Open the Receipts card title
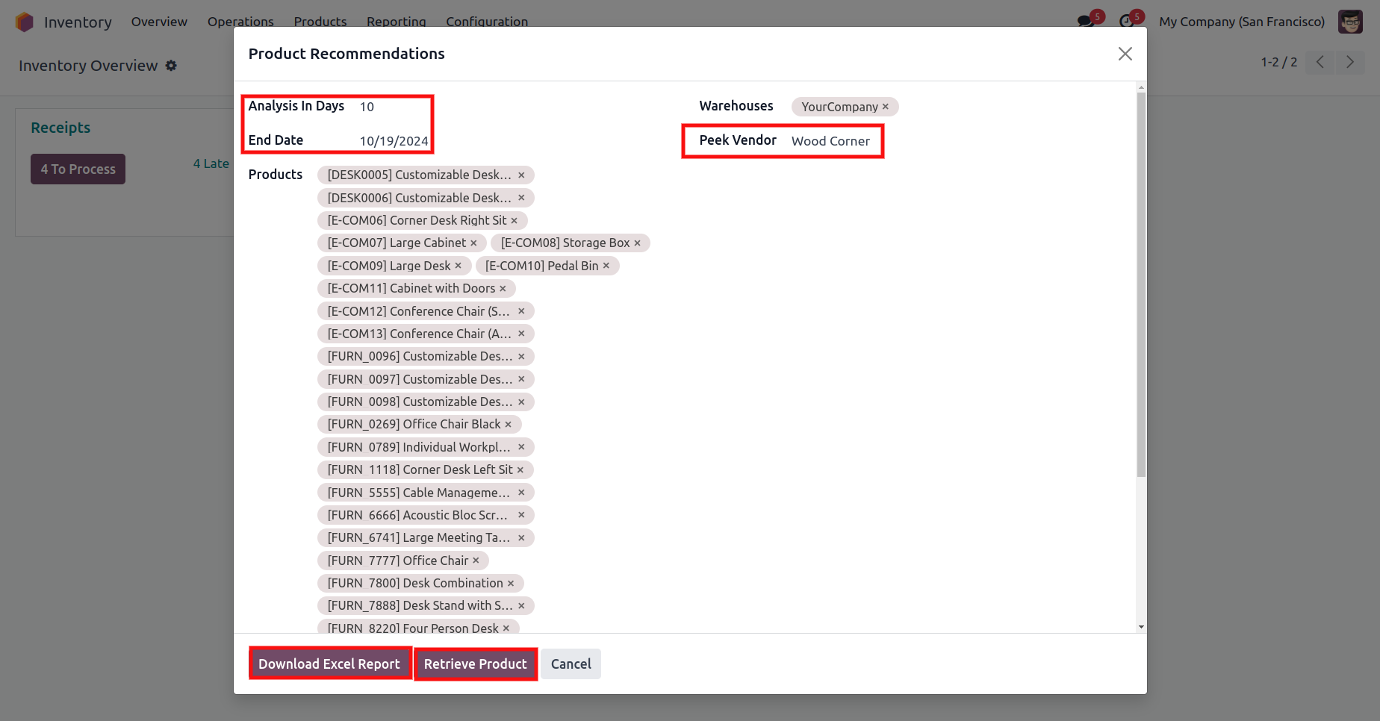Image resolution: width=1380 pixels, height=721 pixels. (60, 128)
